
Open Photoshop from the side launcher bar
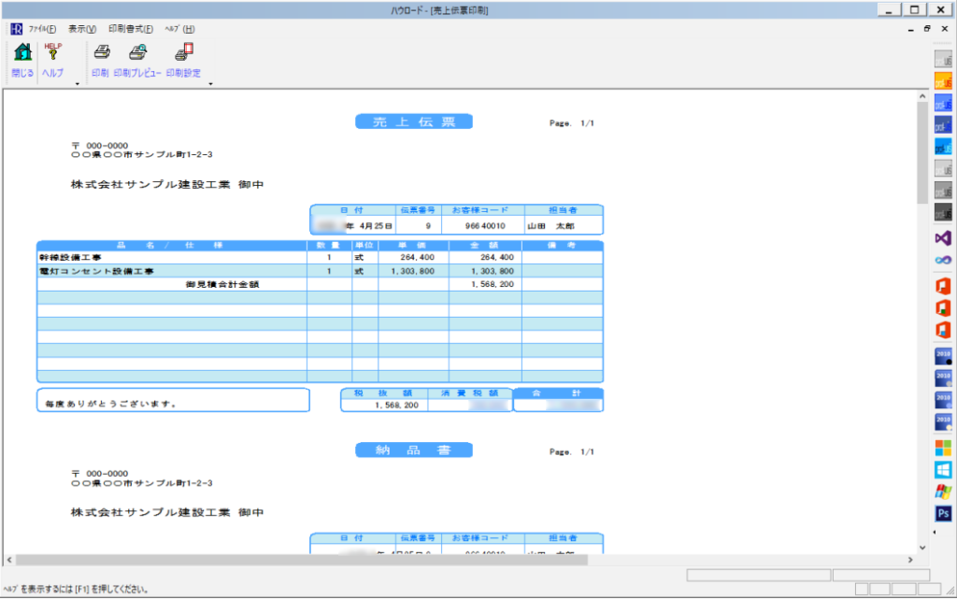click(943, 514)
